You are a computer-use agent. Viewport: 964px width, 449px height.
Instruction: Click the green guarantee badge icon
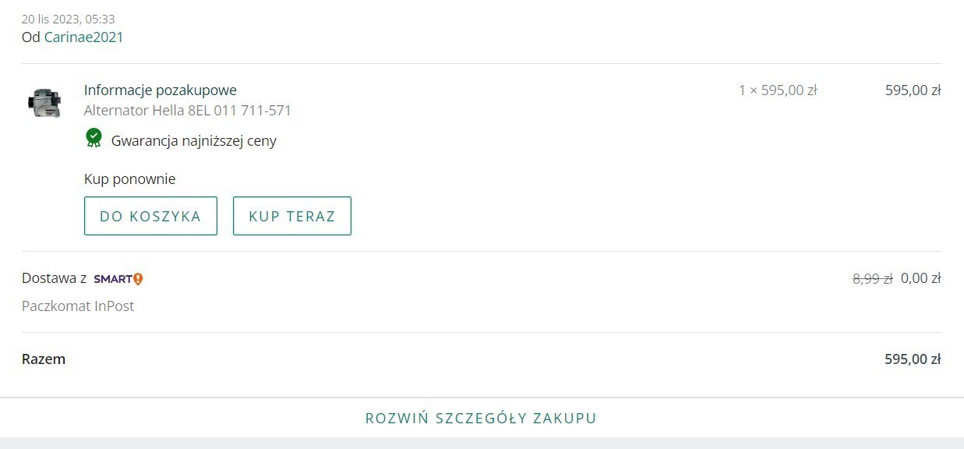click(94, 138)
